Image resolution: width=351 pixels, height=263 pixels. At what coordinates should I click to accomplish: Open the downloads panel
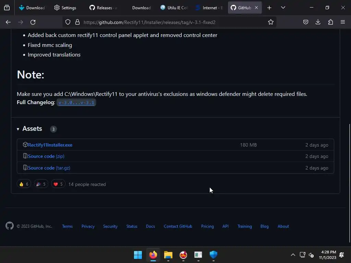[318, 22]
